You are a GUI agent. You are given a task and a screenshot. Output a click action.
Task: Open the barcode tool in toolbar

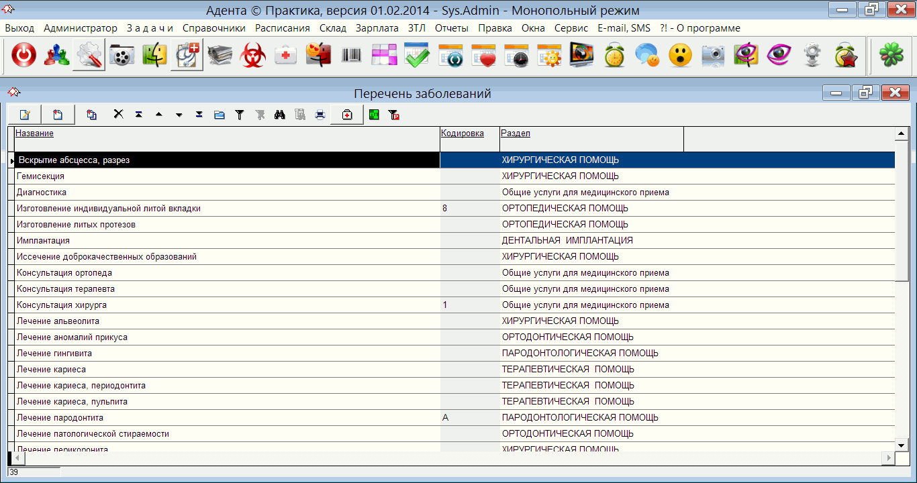[x=351, y=56]
